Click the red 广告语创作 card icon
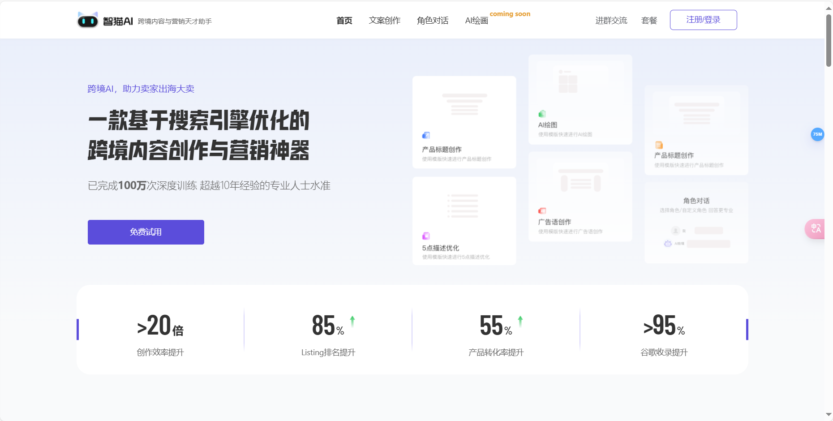833x421 pixels. click(x=542, y=210)
